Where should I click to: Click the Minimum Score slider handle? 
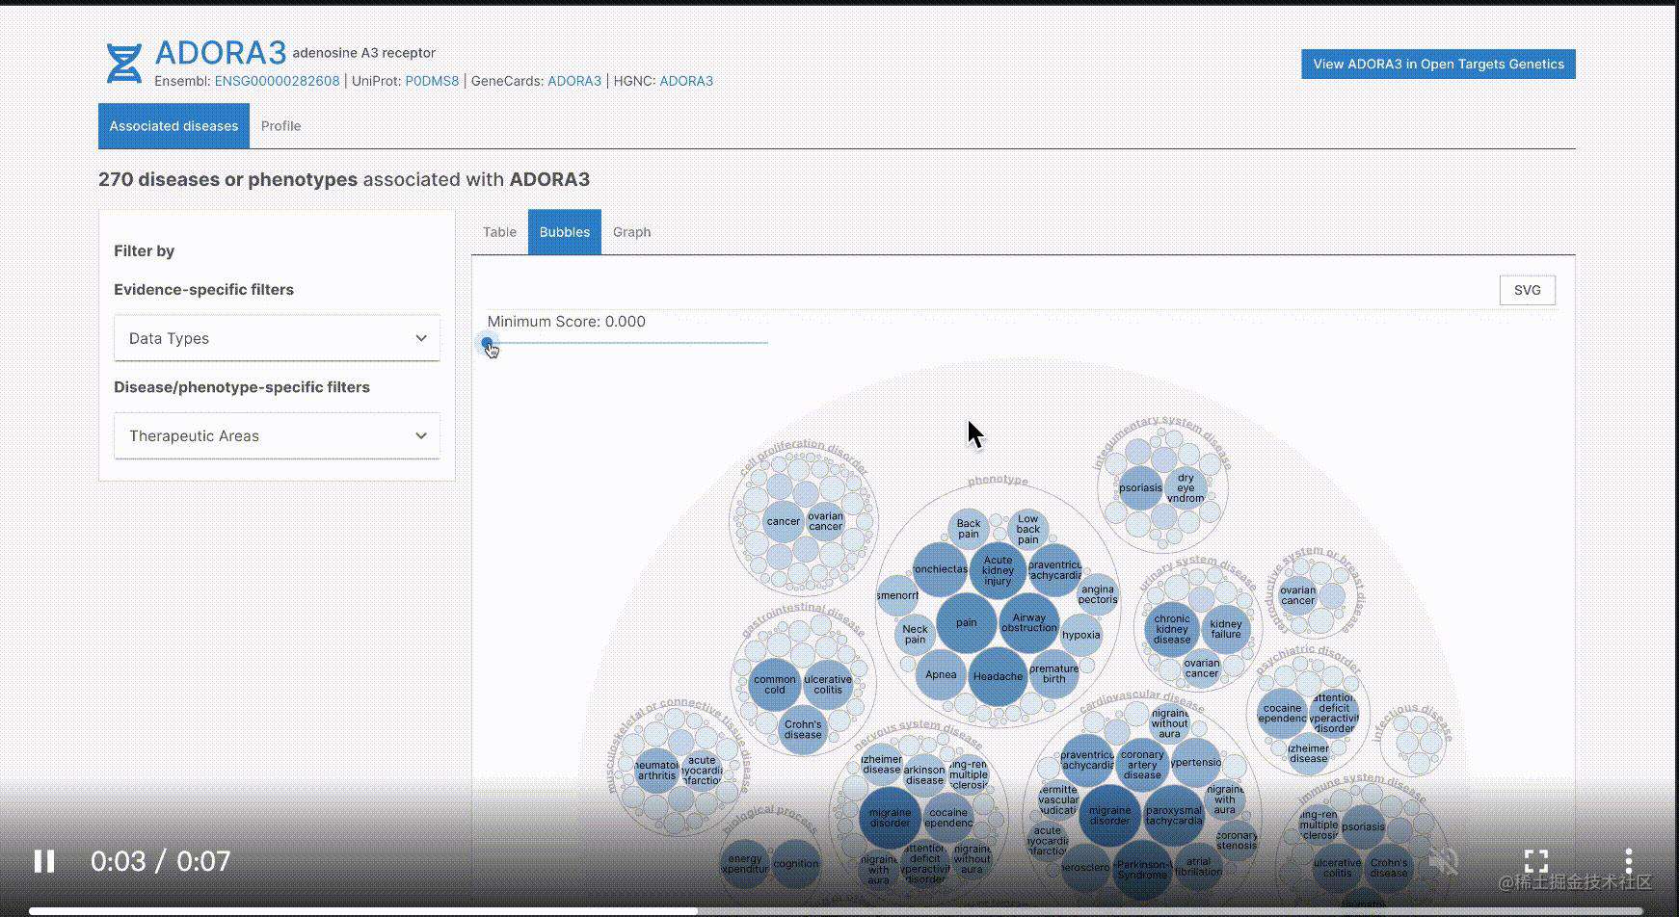pyautogui.click(x=488, y=342)
